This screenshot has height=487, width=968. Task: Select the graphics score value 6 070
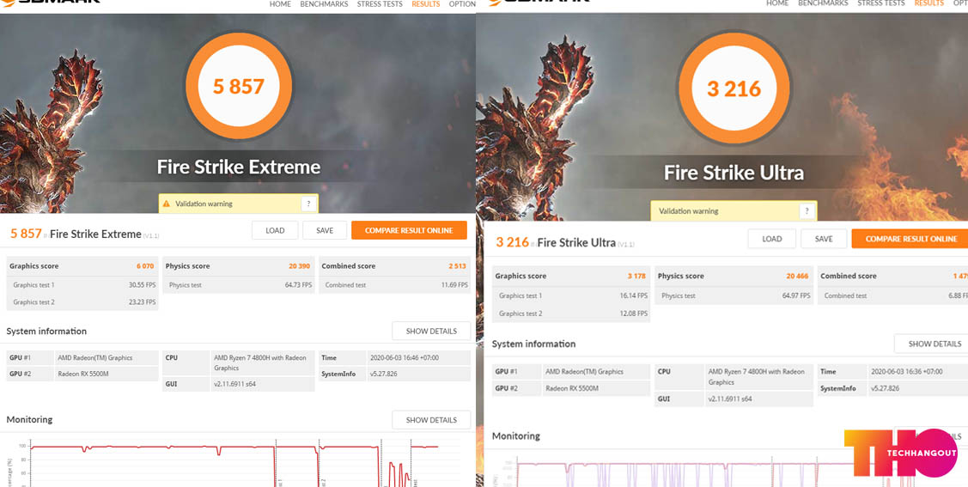tap(146, 266)
